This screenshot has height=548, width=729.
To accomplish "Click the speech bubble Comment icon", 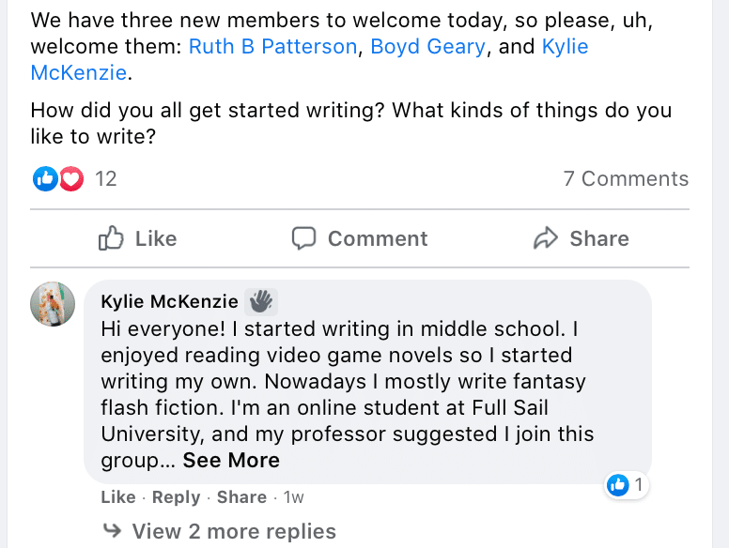I will [303, 238].
